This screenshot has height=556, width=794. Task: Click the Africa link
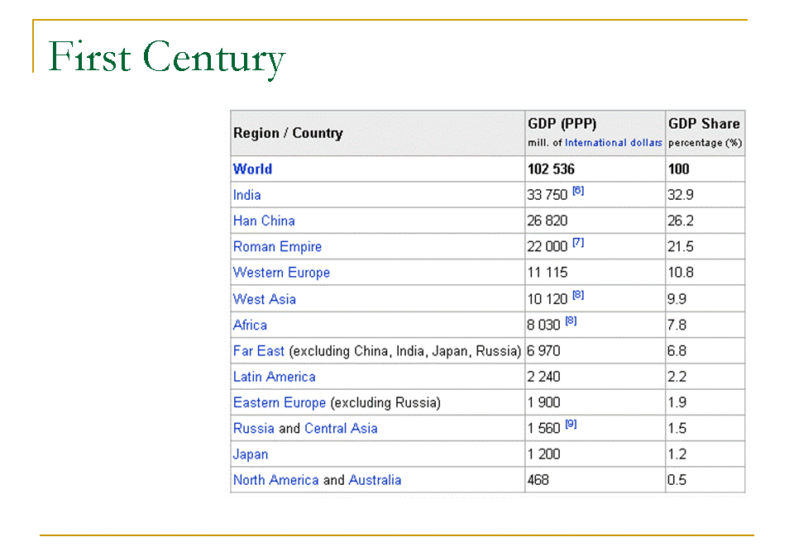pos(250,325)
